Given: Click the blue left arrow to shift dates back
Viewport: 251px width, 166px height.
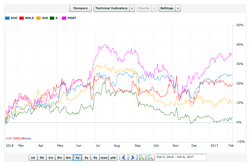Looking at the screenshot, I should point(124,158).
